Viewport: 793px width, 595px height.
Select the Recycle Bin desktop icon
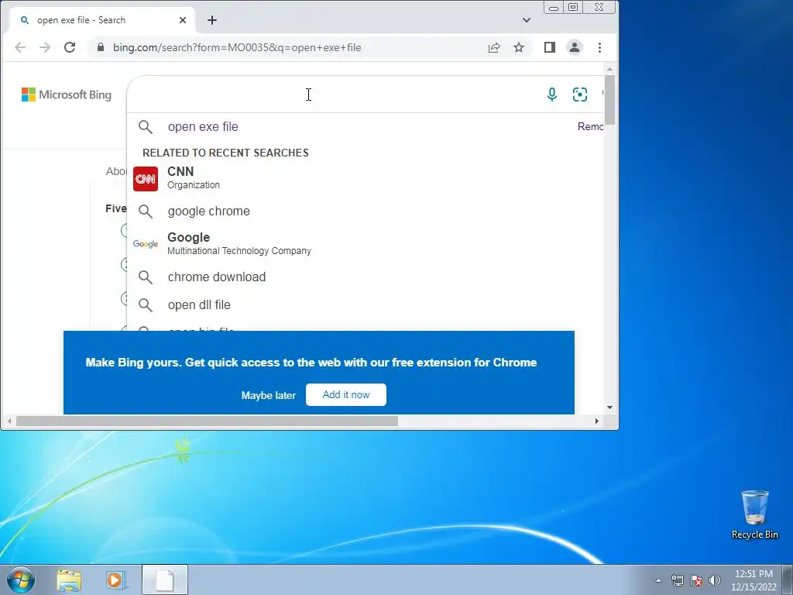(754, 515)
